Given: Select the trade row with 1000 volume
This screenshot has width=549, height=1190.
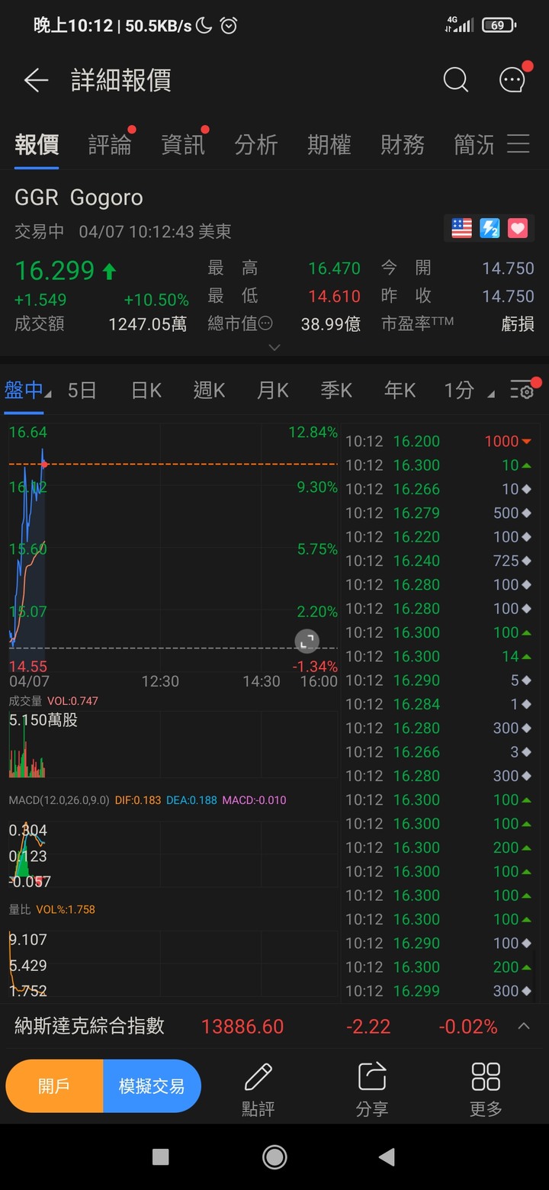Looking at the screenshot, I should [439, 441].
